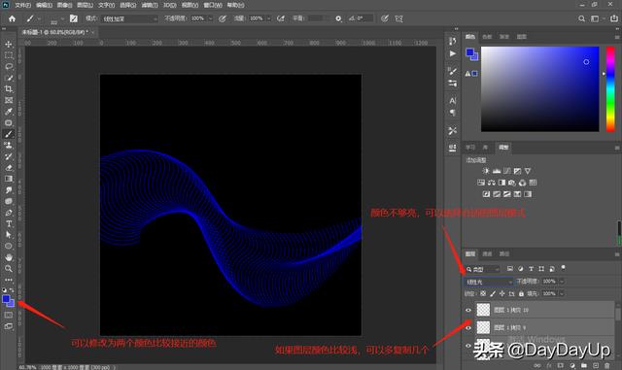Click the link layers chain icon
Viewport: 622px width, 370px height.
tap(537, 365)
